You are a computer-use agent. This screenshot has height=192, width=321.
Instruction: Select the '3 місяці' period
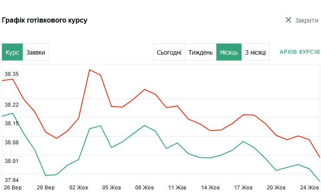pos(256,52)
